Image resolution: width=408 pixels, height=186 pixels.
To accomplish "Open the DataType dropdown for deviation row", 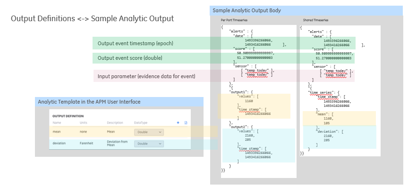I will (x=149, y=144).
